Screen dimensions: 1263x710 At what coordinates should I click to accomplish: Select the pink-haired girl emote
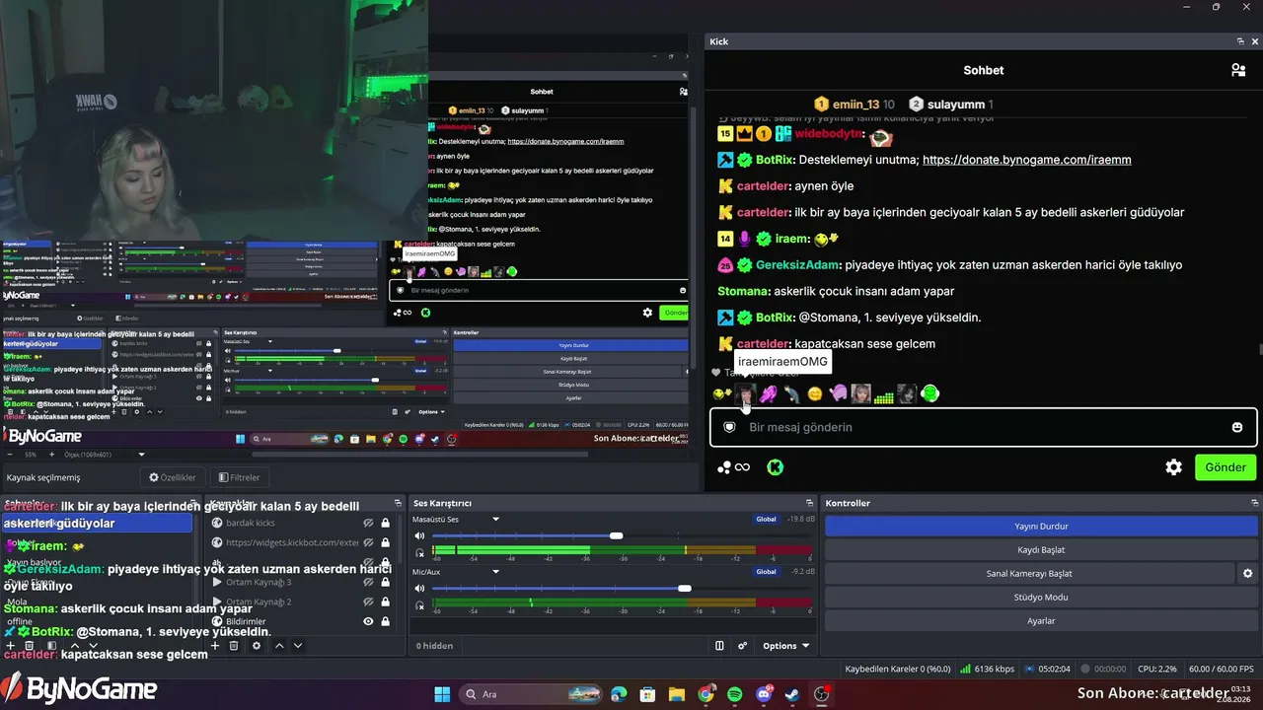[860, 394]
